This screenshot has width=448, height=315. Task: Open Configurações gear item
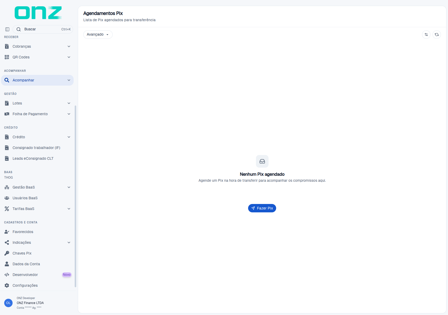[37, 285]
